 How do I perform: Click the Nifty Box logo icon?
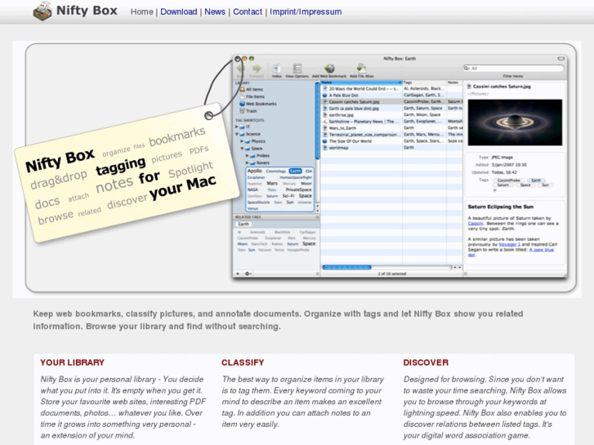[x=42, y=11]
